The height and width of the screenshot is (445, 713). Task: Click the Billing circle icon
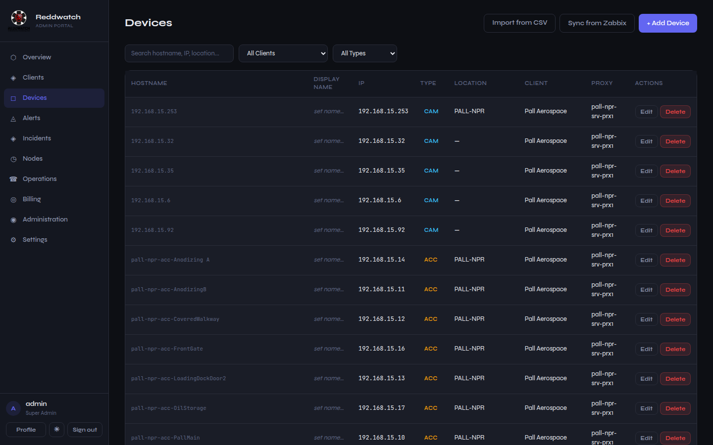click(x=13, y=199)
